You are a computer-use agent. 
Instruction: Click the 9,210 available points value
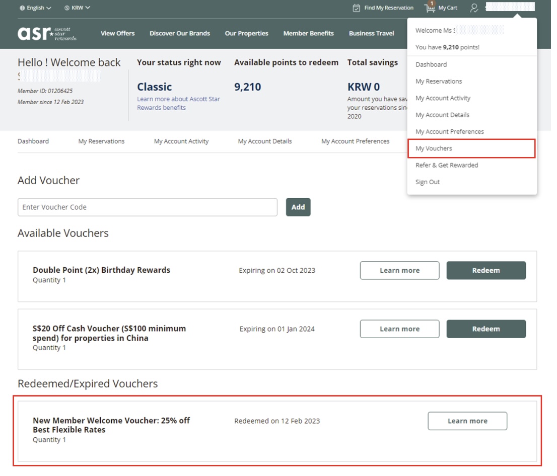[x=248, y=87]
